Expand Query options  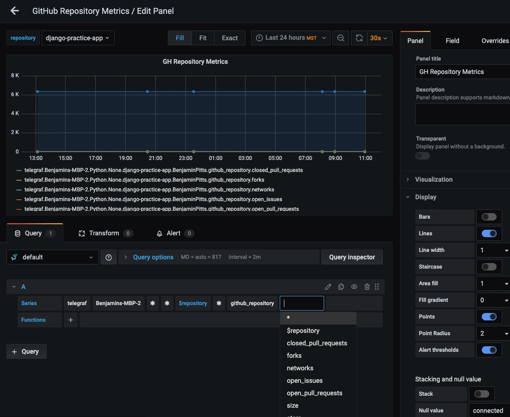pyautogui.click(x=153, y=258)
